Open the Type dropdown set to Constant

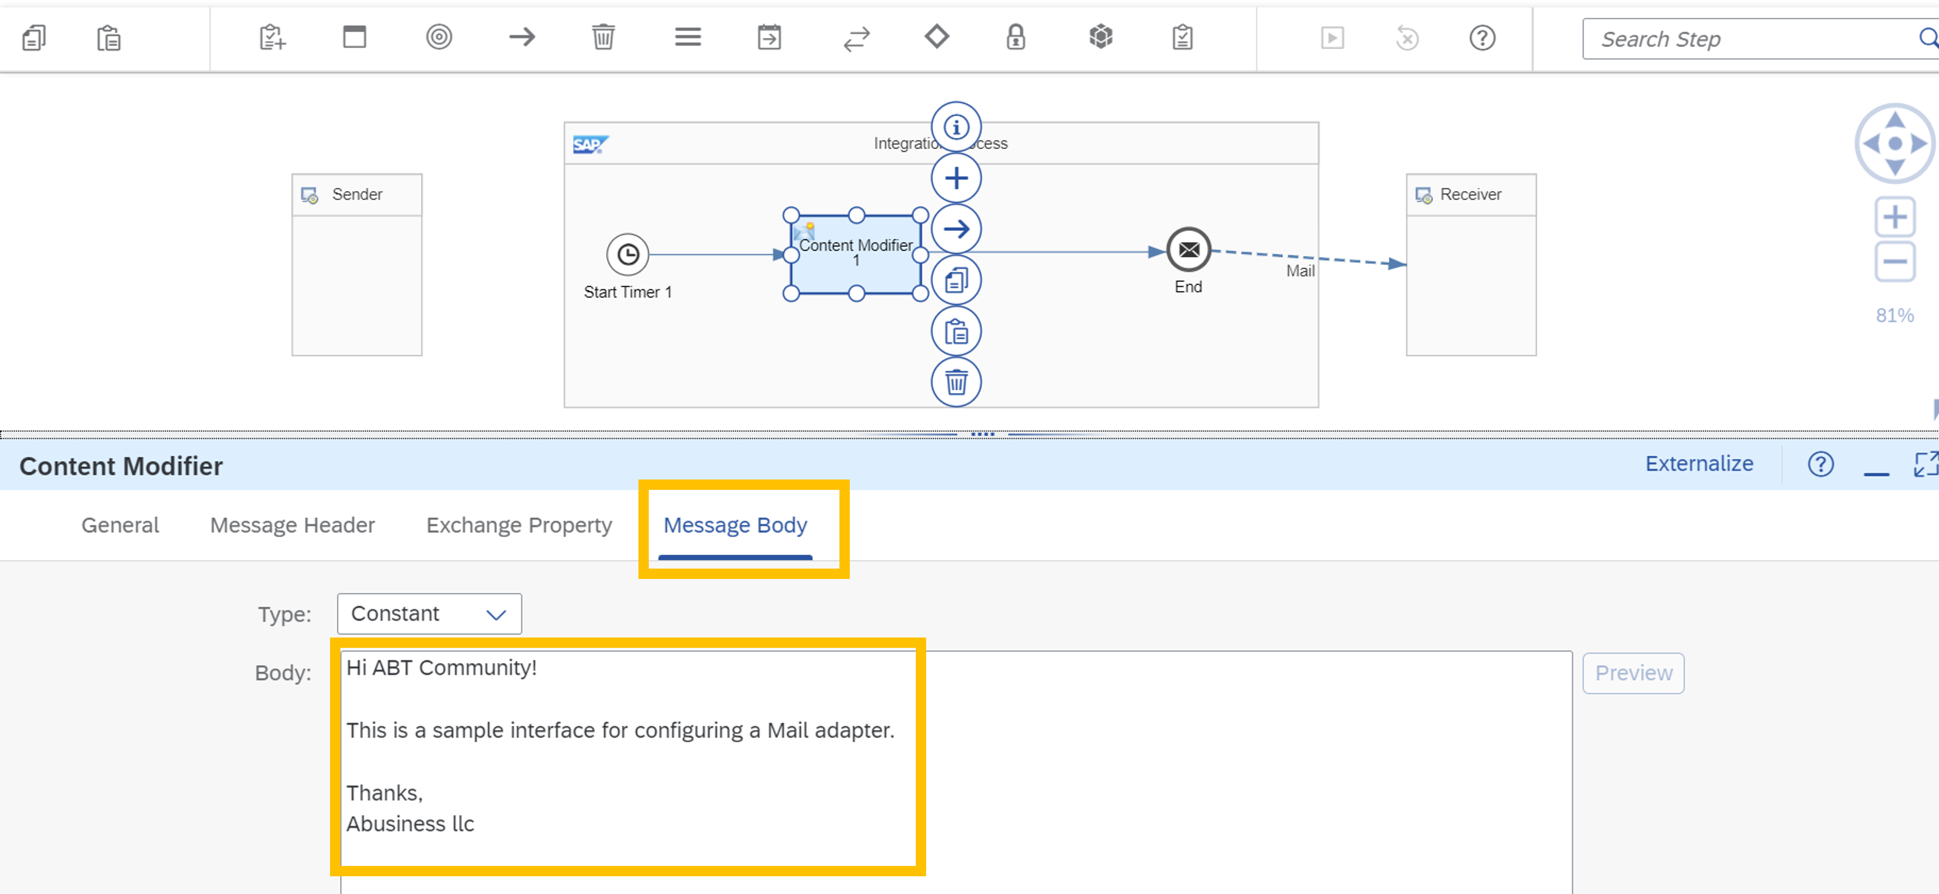pos(428,613)
